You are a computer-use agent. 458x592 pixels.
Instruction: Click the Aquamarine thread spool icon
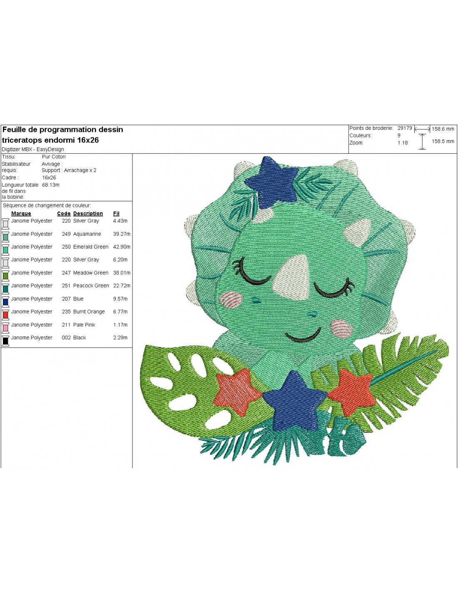(5, 237)
